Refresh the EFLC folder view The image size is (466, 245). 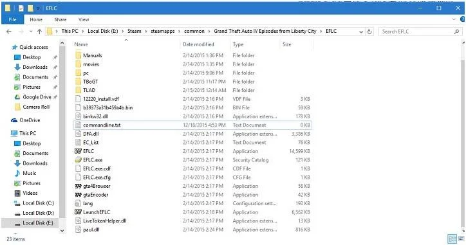(369, 32)
